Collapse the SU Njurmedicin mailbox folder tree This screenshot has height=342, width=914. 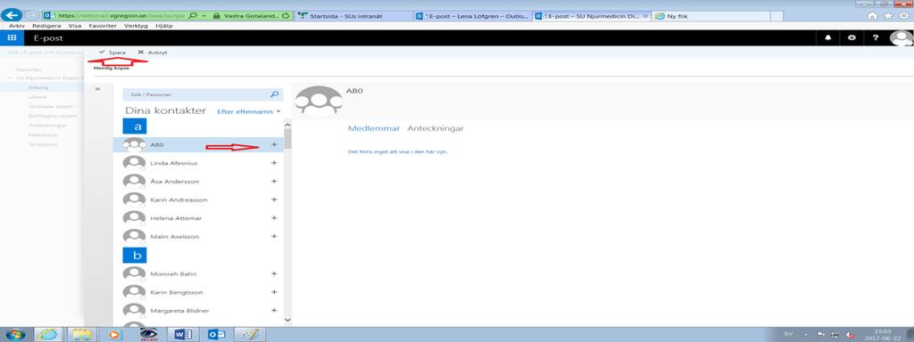click(x=10, y=78)
